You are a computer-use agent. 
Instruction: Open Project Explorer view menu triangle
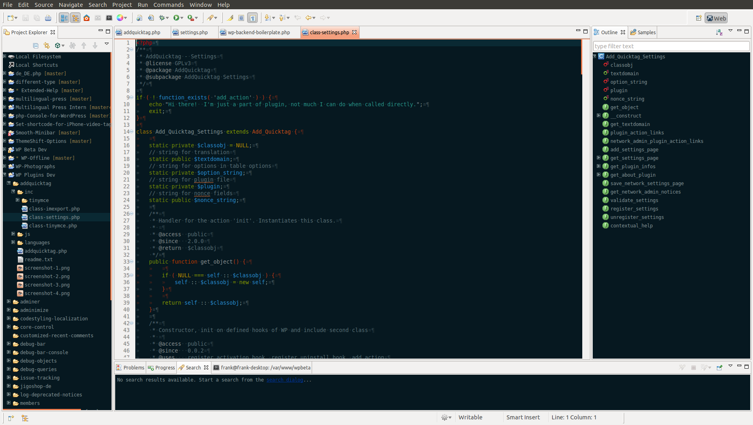click(x=107, y=44)
